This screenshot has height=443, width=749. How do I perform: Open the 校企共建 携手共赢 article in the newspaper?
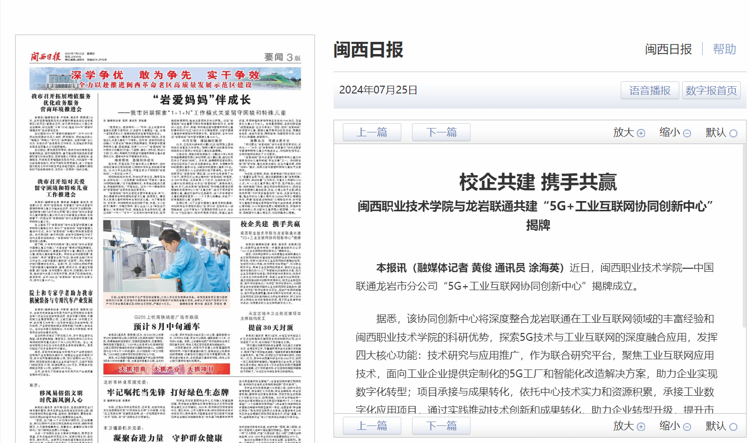270,224
